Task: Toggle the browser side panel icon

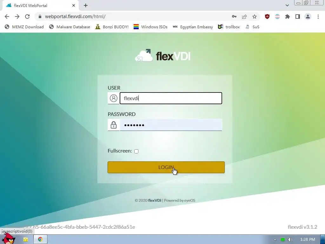Action: tap(298, 17)
